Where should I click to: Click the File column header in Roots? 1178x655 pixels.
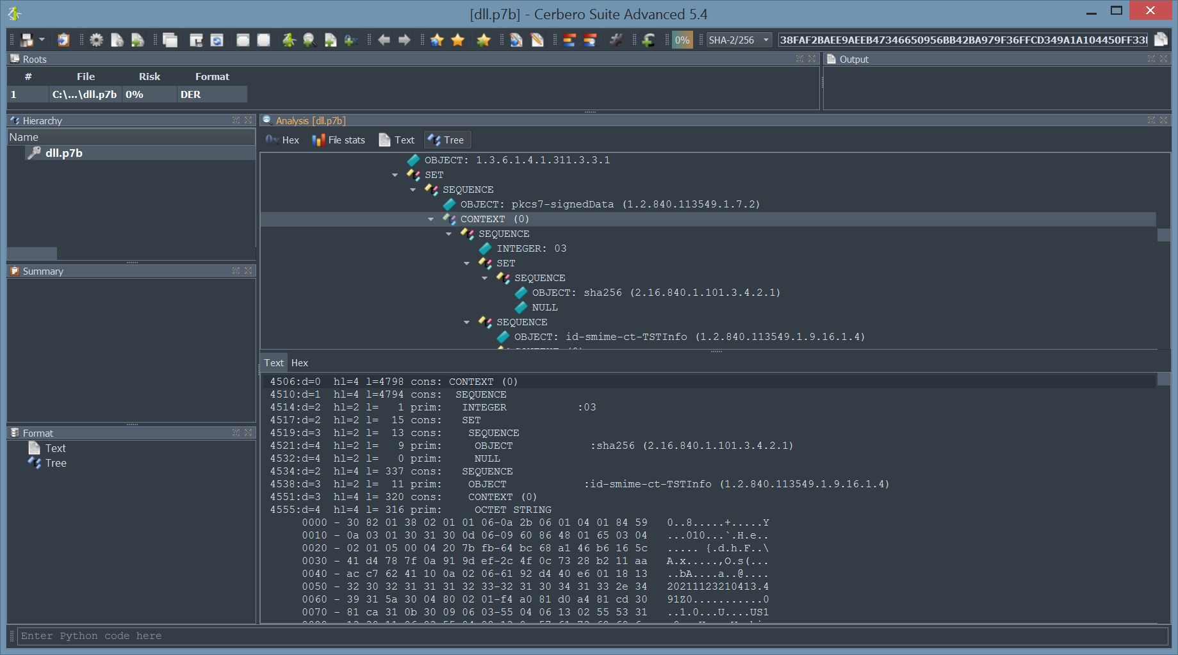point(85,76)
